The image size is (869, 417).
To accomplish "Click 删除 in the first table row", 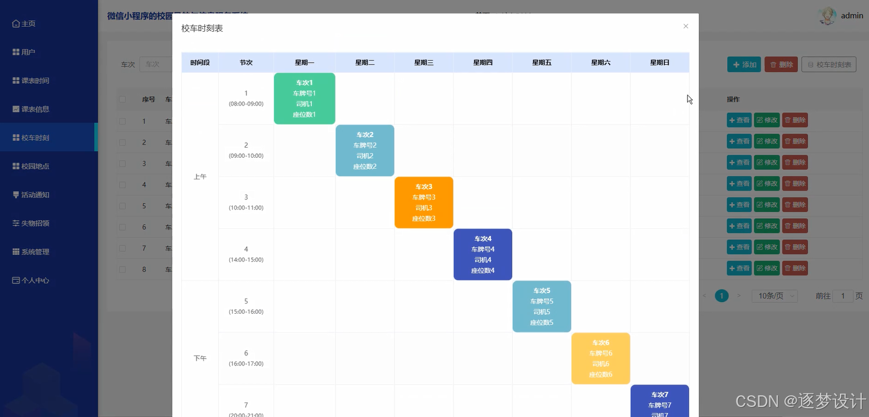I will click(x=794, y=120).
